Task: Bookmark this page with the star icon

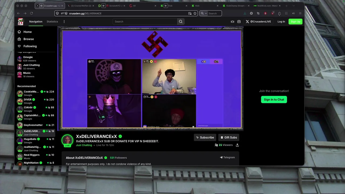Action: coord(195,13)
